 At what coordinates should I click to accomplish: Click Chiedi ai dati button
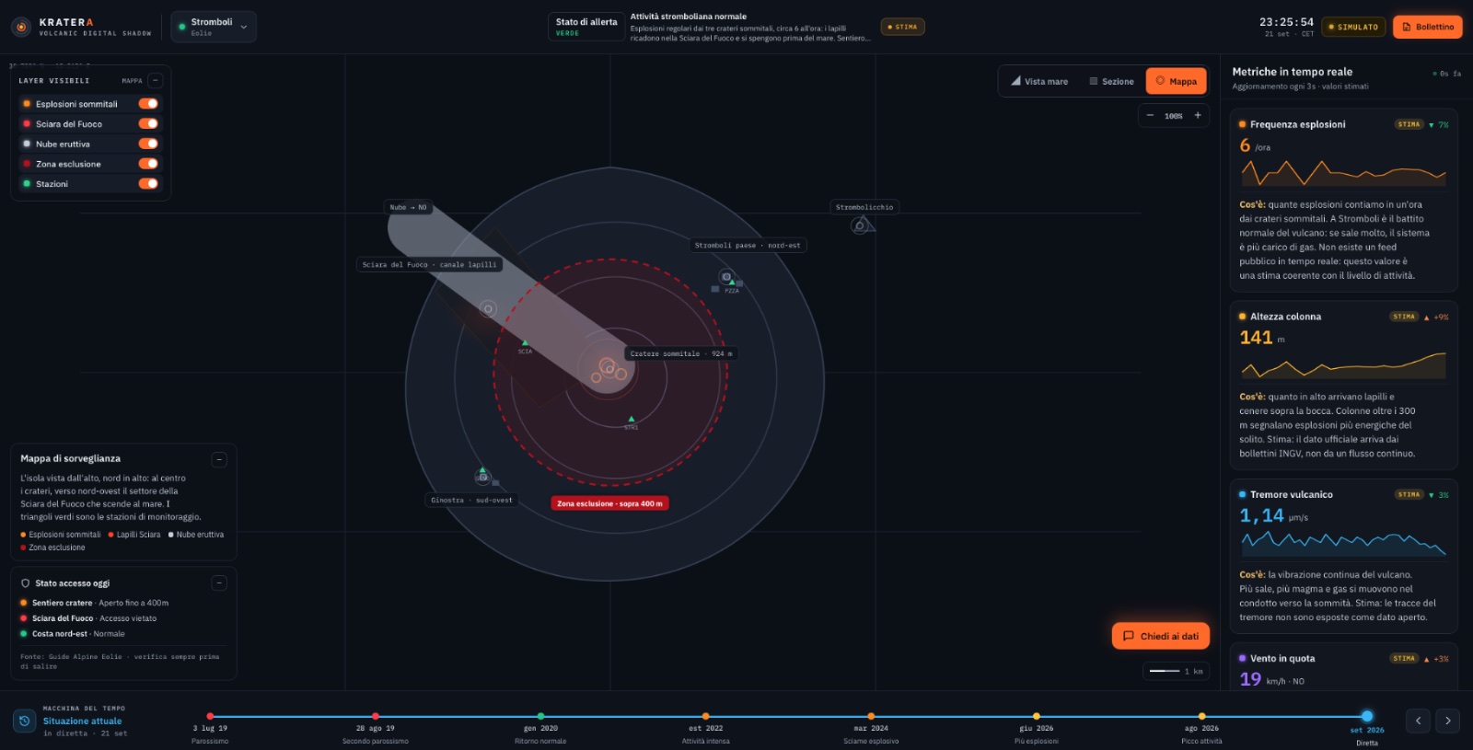click(x=1160, y=636)
